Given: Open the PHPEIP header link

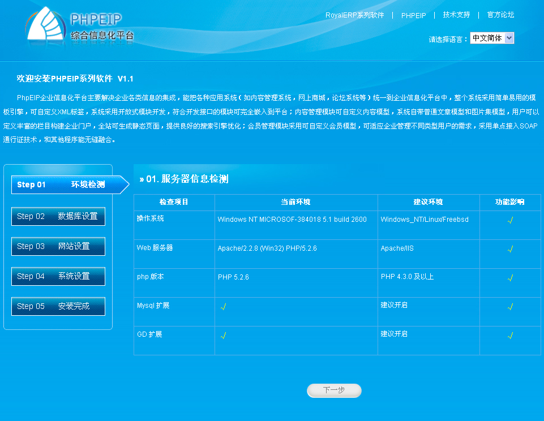Looking at the screenshot, I should (x=414, y=15).
